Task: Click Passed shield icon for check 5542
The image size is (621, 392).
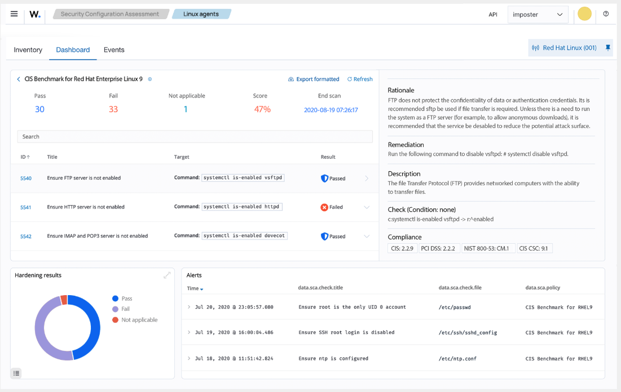Action: [324, 236]
